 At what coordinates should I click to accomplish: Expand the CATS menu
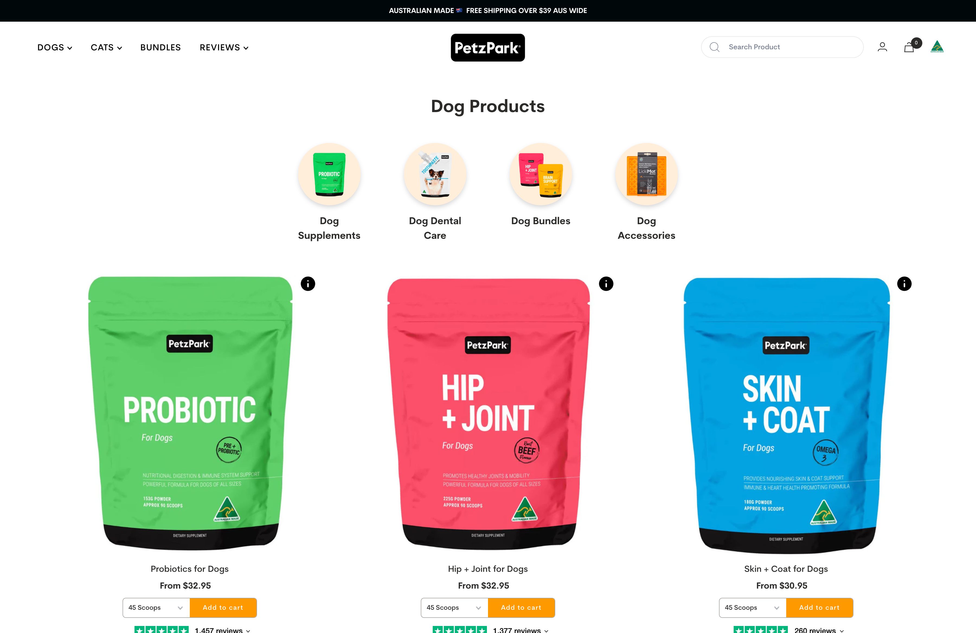pyautogui.click(x=106, y=47)
